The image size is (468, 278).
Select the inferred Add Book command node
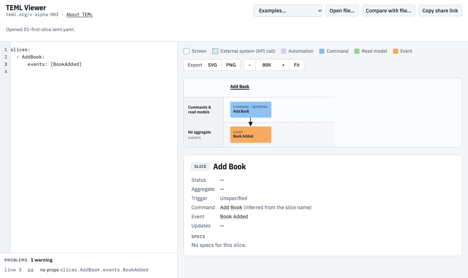(251, 109)
